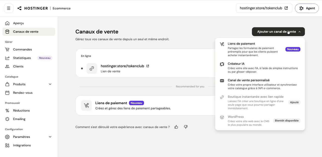Click the Agent sparkle icon

[301, 8]
